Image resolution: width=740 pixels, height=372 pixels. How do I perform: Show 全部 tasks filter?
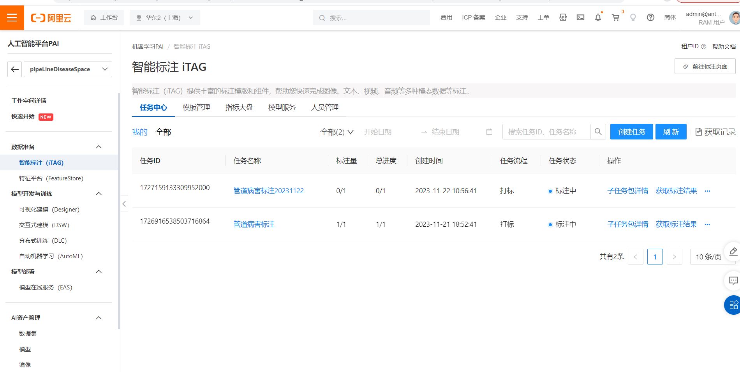point(163,132)
